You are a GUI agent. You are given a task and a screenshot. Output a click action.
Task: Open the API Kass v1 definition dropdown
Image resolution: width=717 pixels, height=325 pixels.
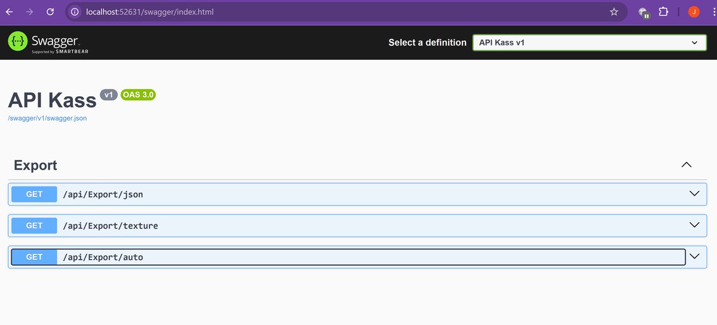pyautogui.click(x=589, y=42)
